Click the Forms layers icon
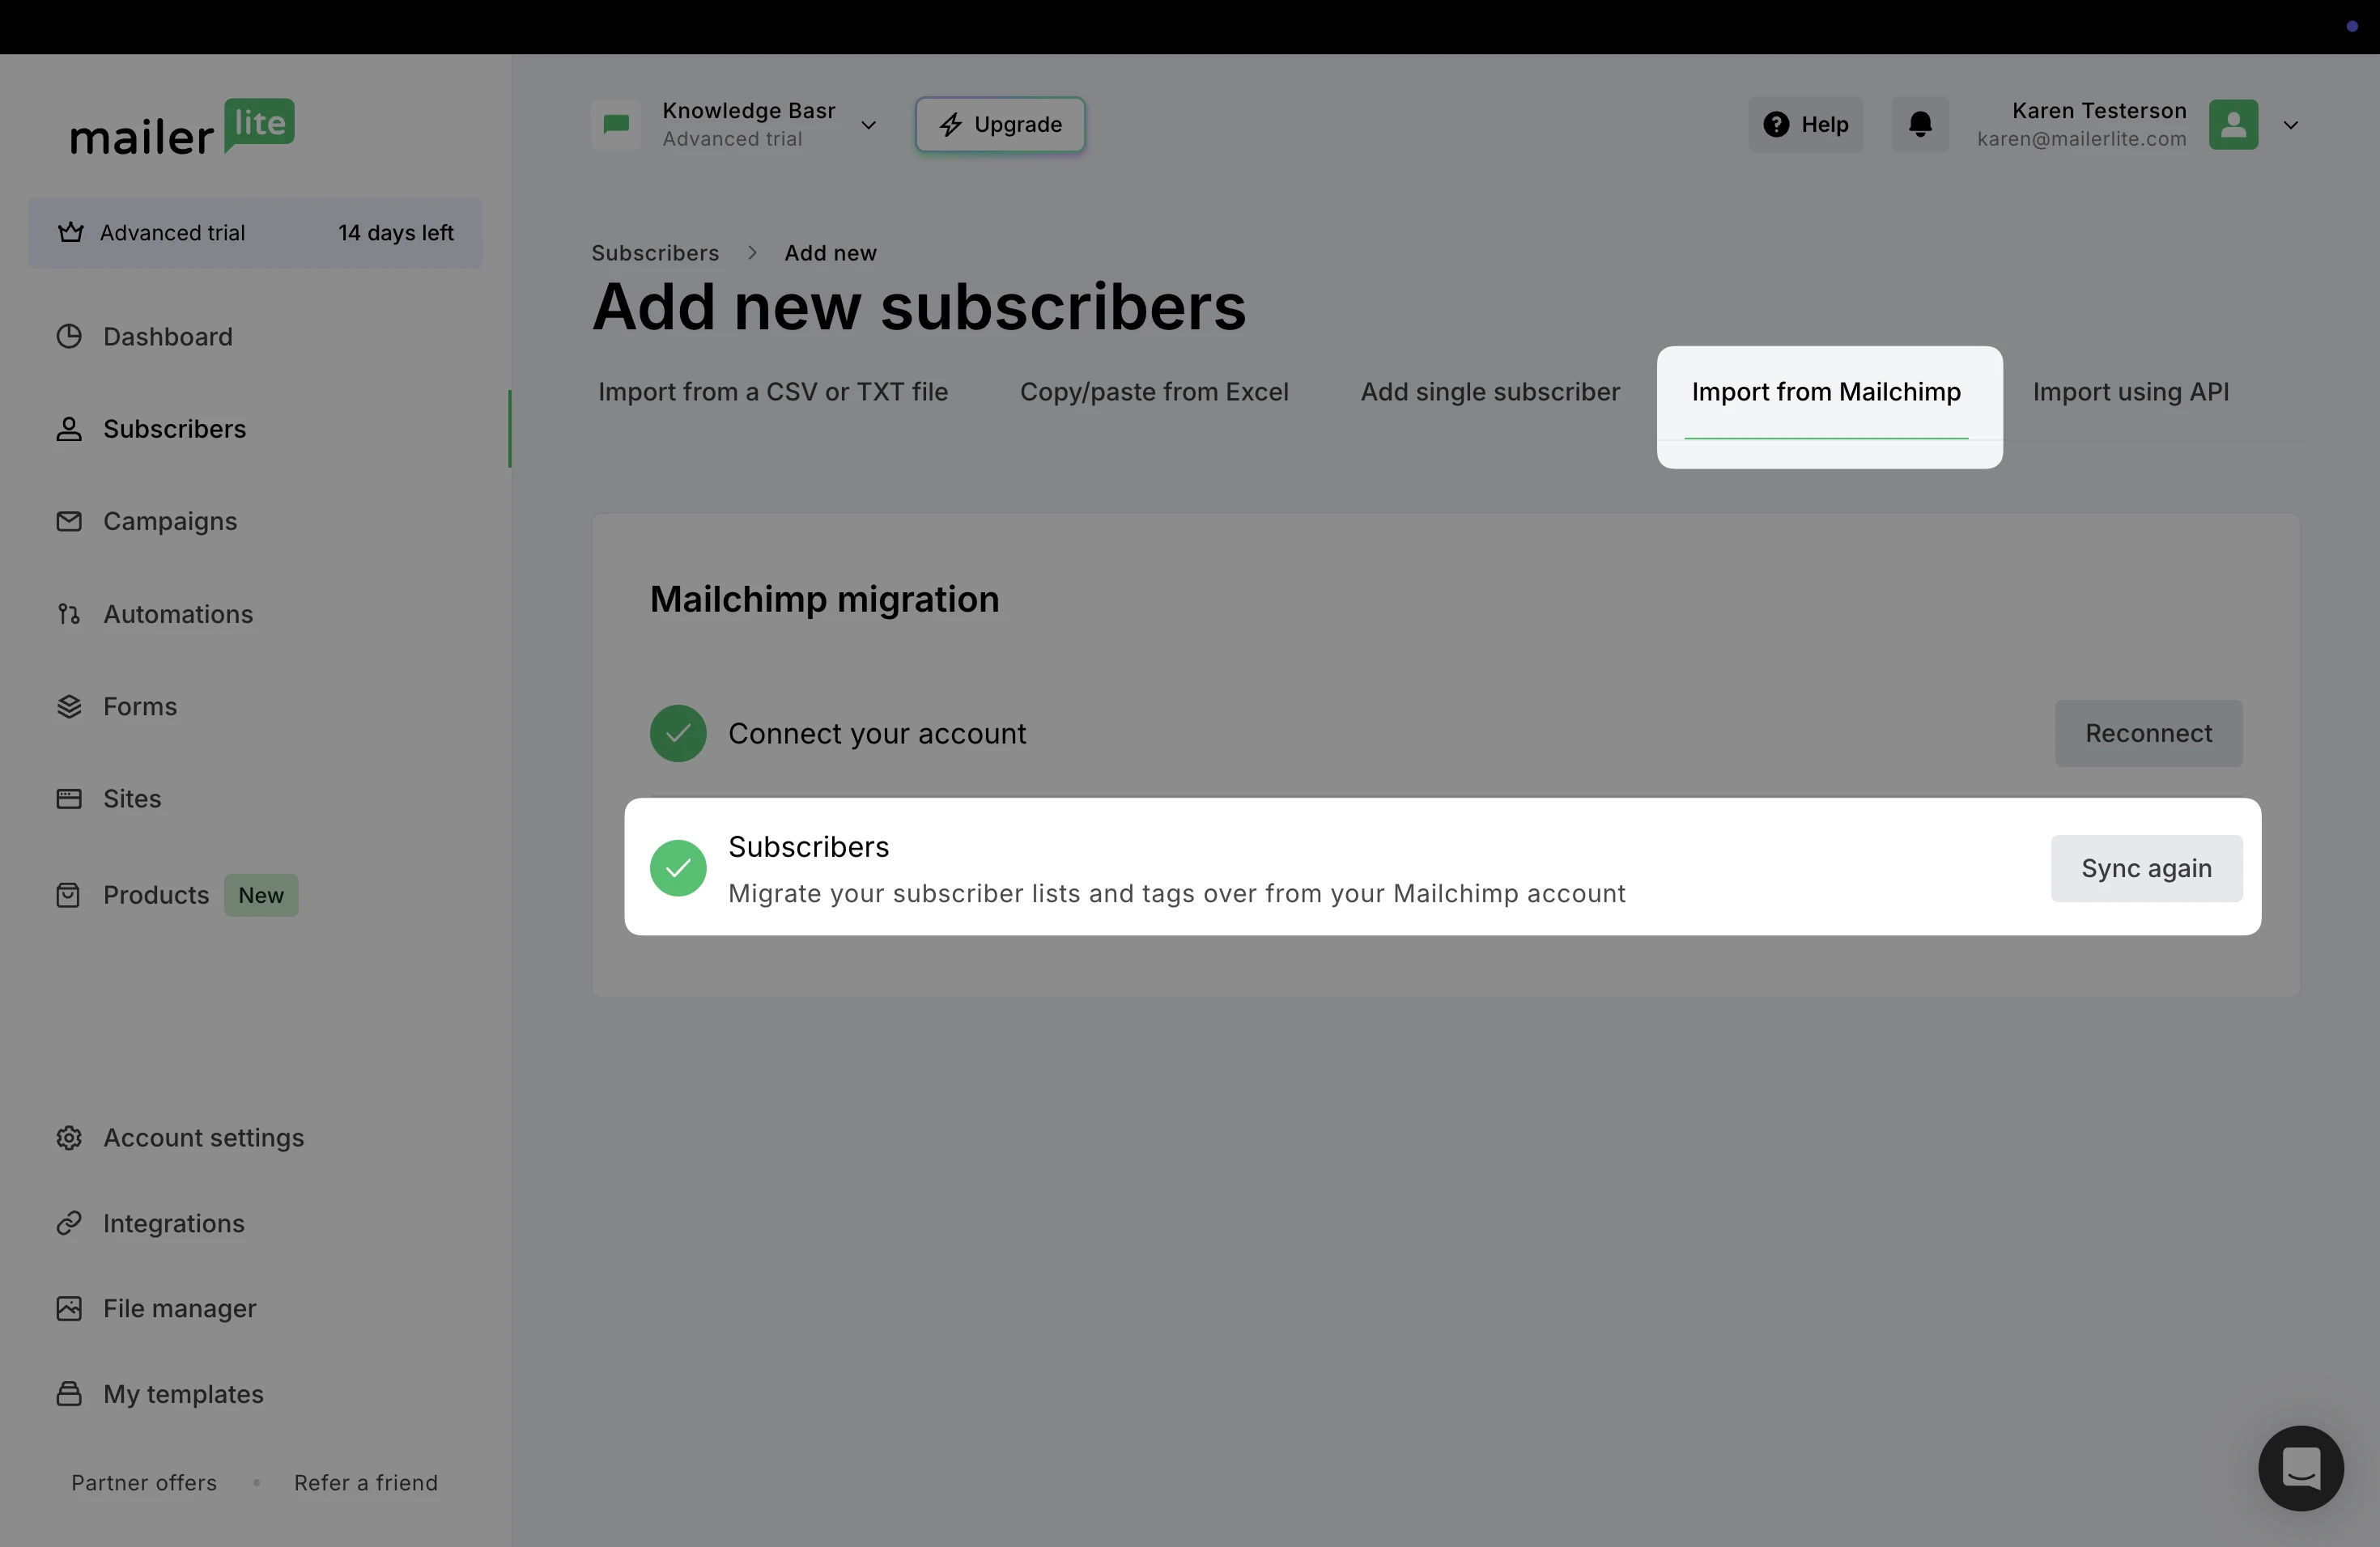Viewport: 2380px width, 1547px height. (x=69, y=706)
